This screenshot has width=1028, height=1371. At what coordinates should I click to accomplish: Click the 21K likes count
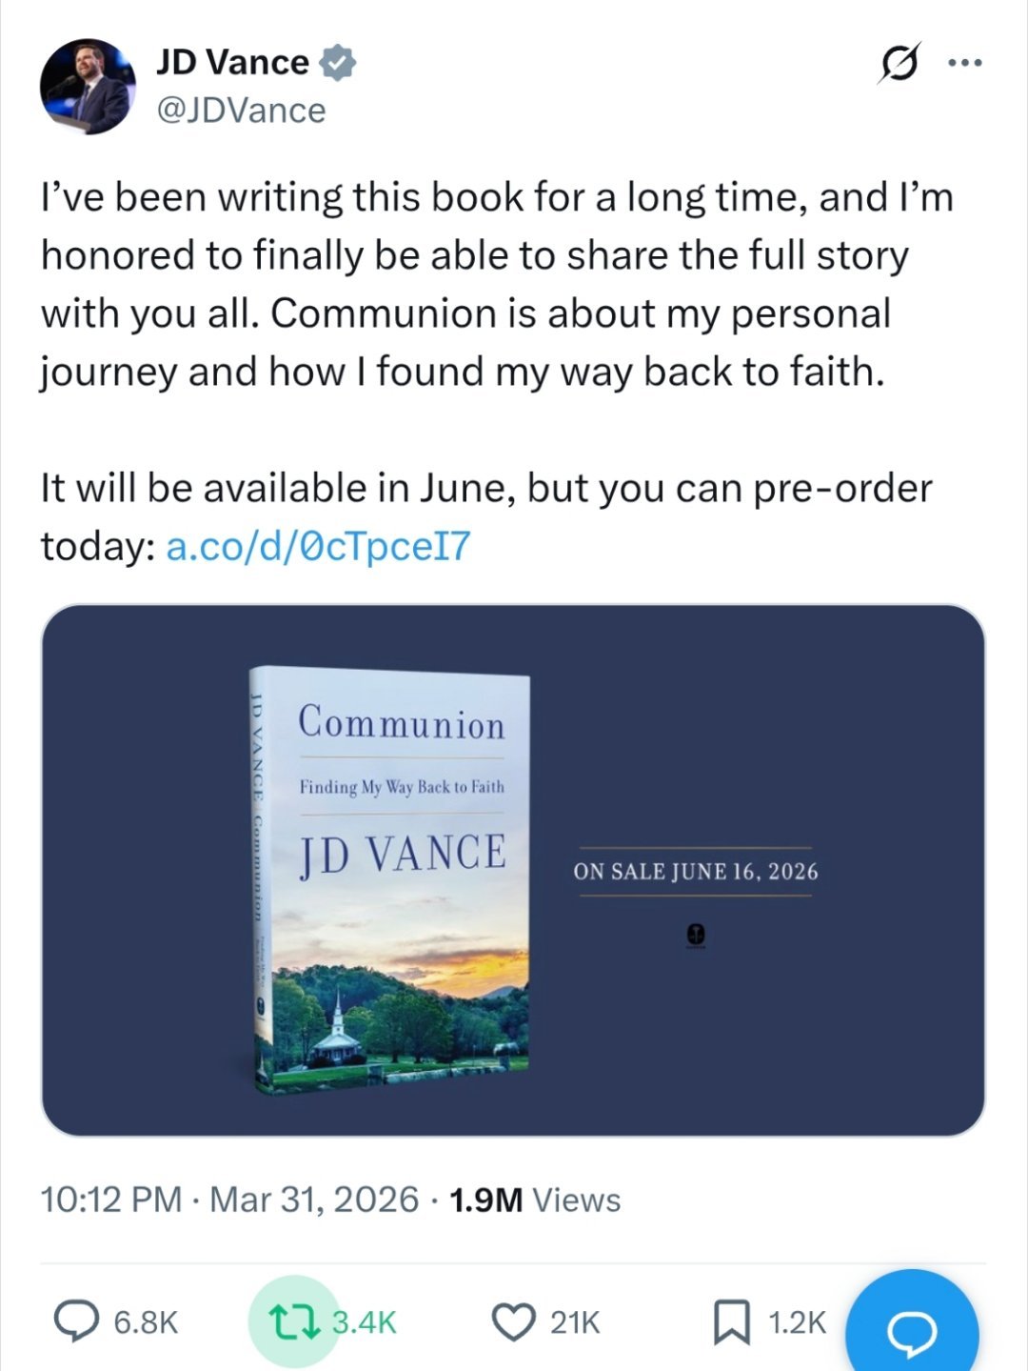point(575,1322)
